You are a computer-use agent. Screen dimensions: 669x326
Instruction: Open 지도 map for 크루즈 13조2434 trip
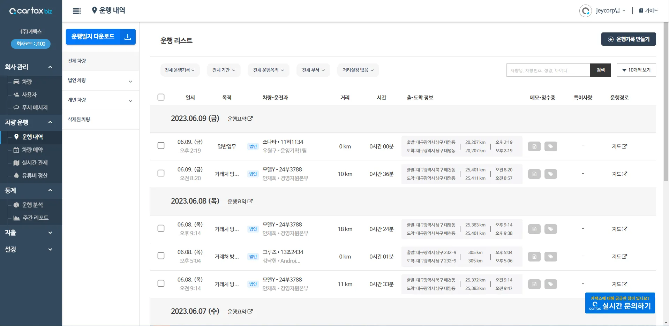(619, 257)
